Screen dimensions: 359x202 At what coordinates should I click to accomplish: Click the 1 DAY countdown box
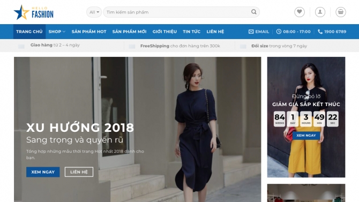pos(293,119)
